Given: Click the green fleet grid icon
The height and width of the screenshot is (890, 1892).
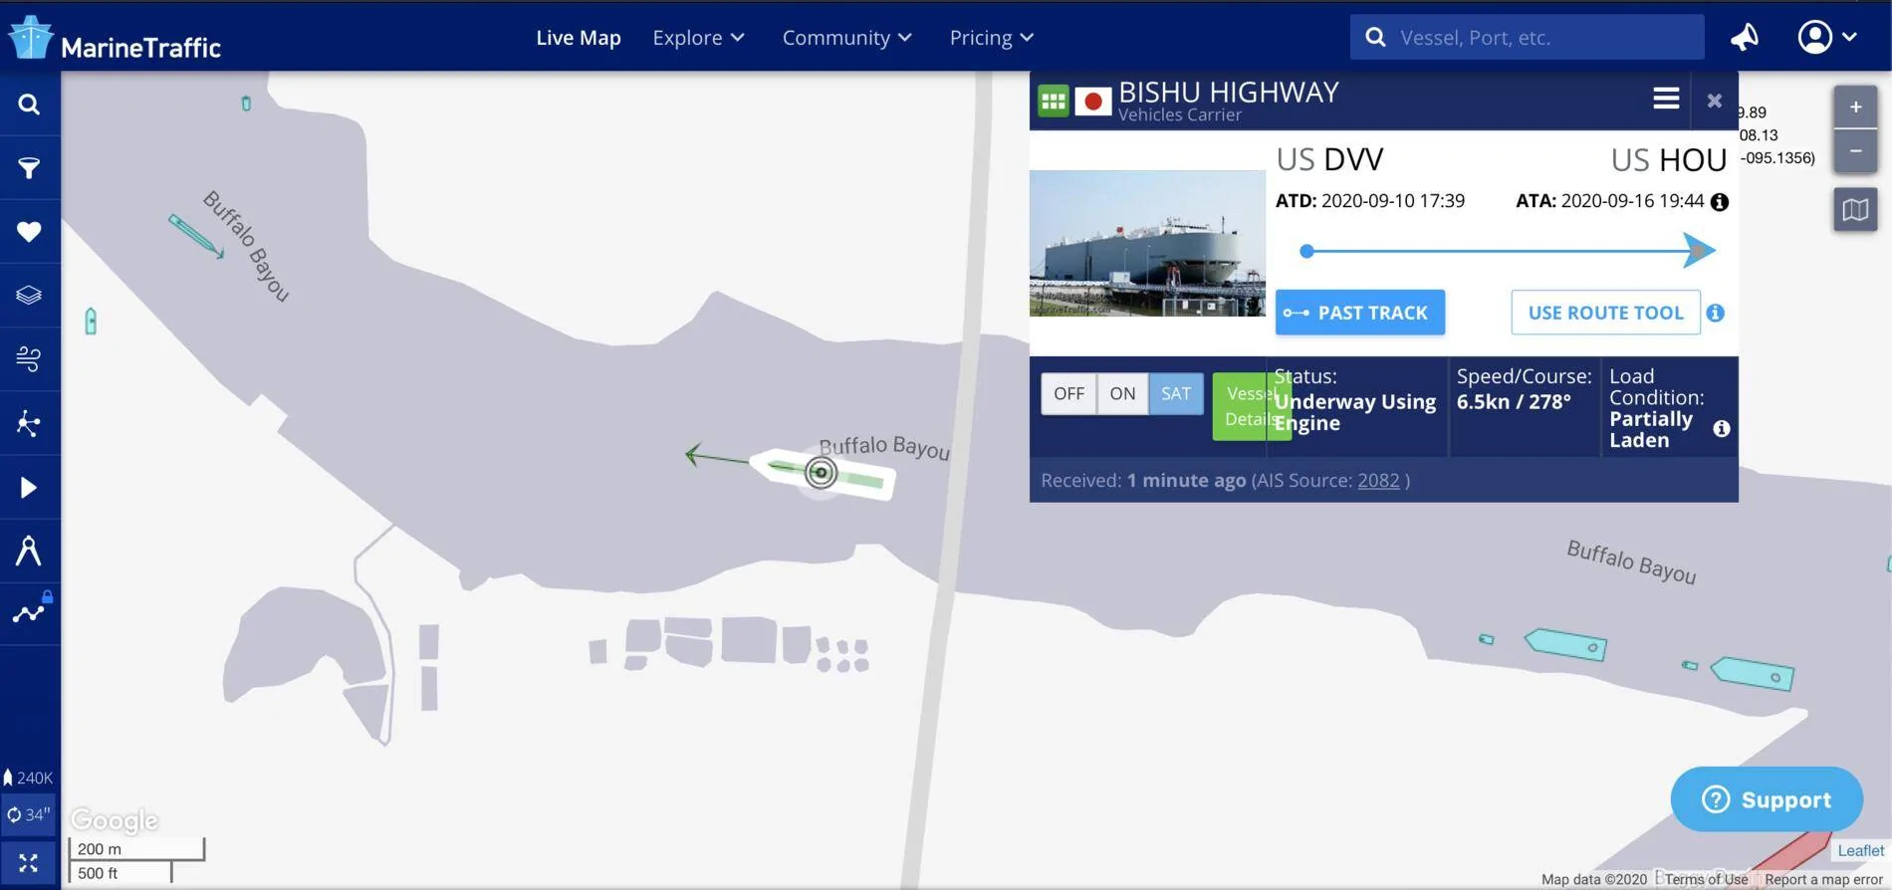Looking at the screenshot, I should (x=1053, y=101).
